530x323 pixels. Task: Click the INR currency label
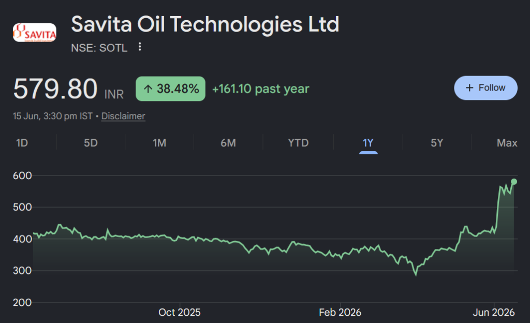114,94
